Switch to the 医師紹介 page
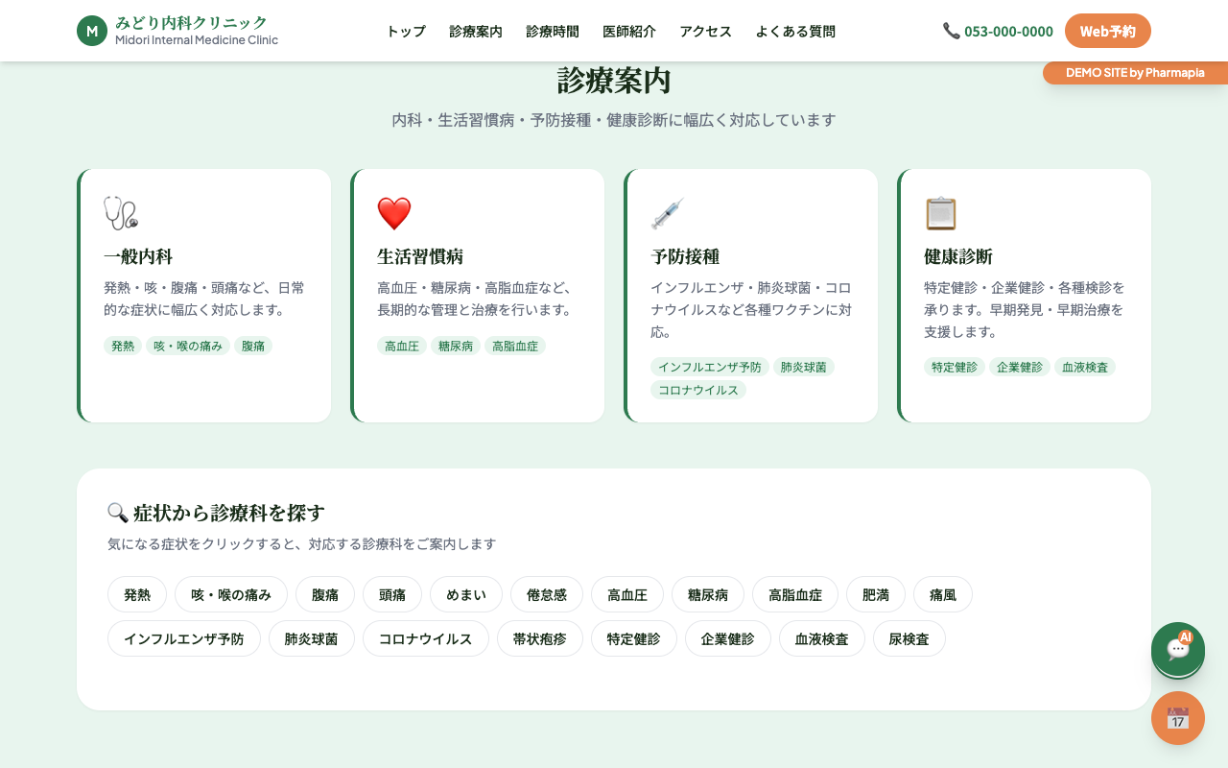Screen dimensions: 1228x768 coord(628,31)
